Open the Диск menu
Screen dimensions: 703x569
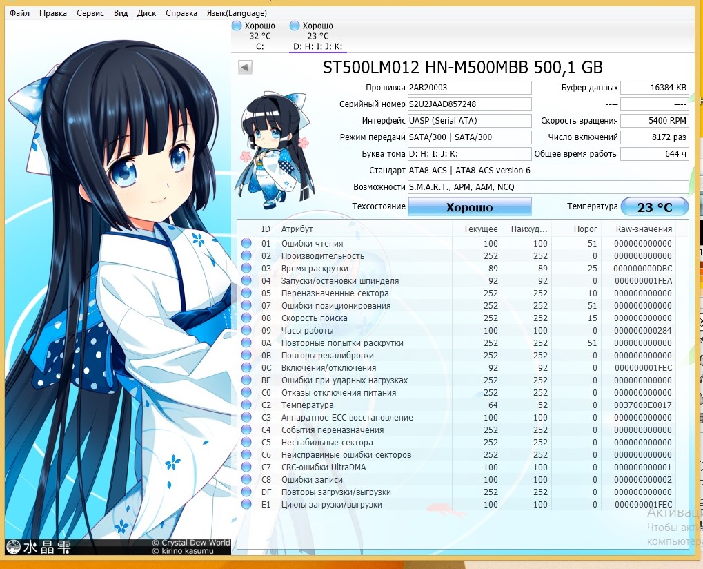tap(147, 13)
